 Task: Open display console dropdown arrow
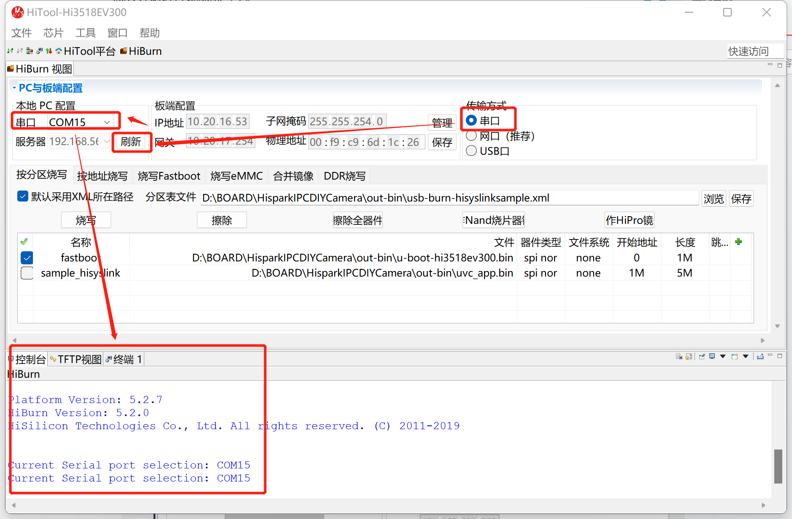(x=723, y=356)
